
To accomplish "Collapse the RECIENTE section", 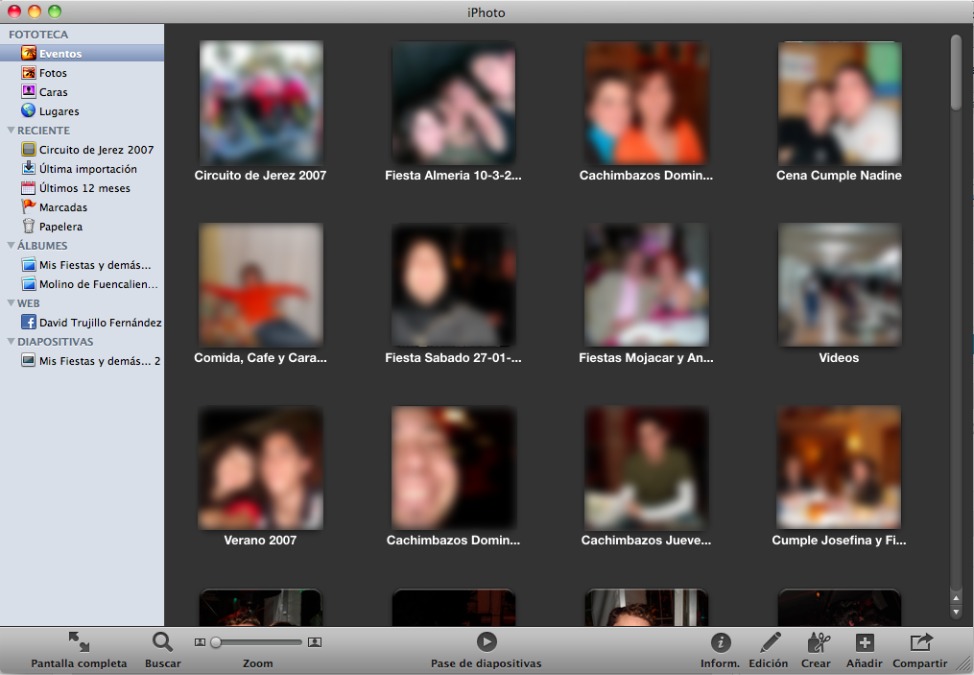I will [x=11, y=131].
